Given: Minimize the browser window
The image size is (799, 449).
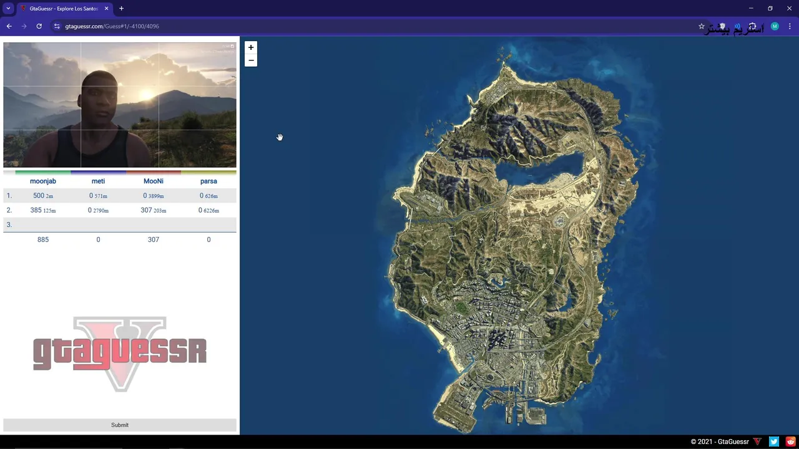Looking at the screenshot, I should [x=751, y=8].
